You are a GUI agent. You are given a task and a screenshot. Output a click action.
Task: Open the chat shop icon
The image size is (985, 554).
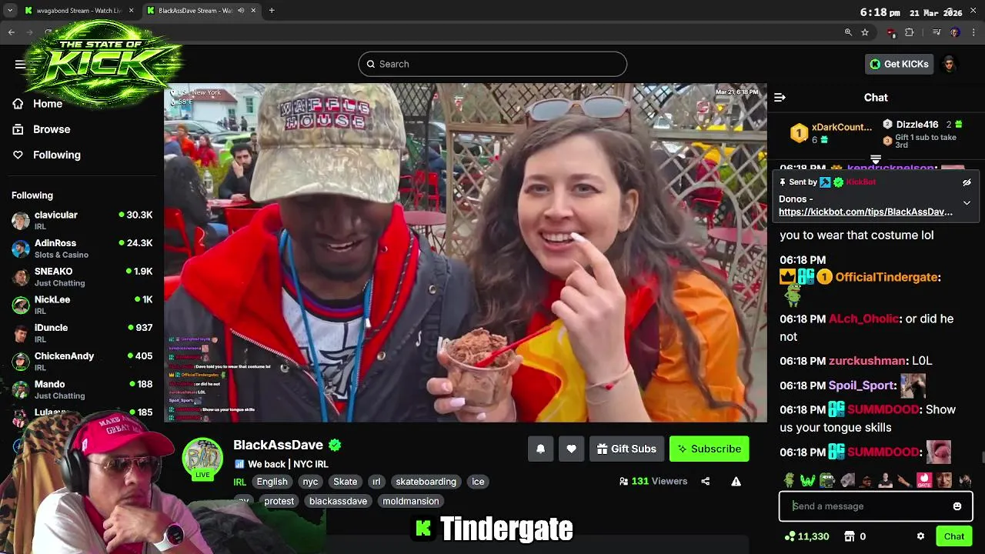tap(850, 536)
